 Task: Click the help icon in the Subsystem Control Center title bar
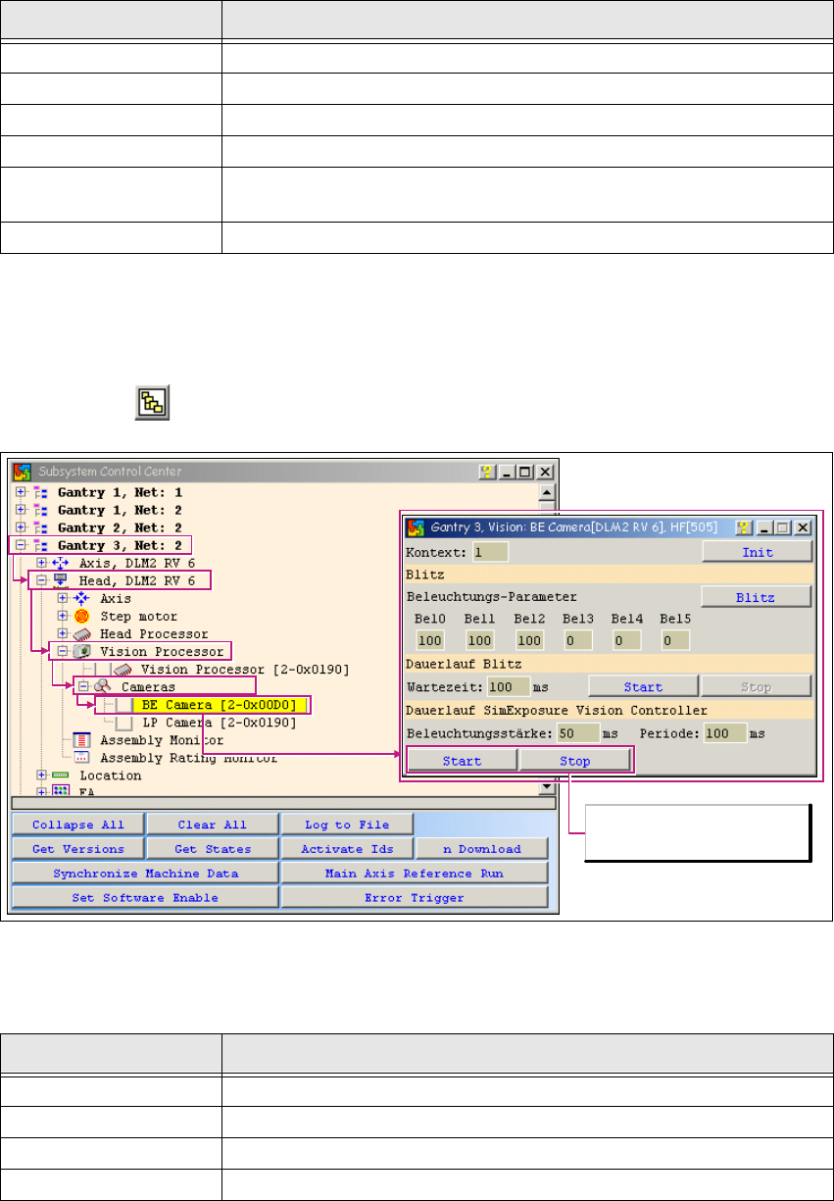pyautogui.click(x=487, y=472)
